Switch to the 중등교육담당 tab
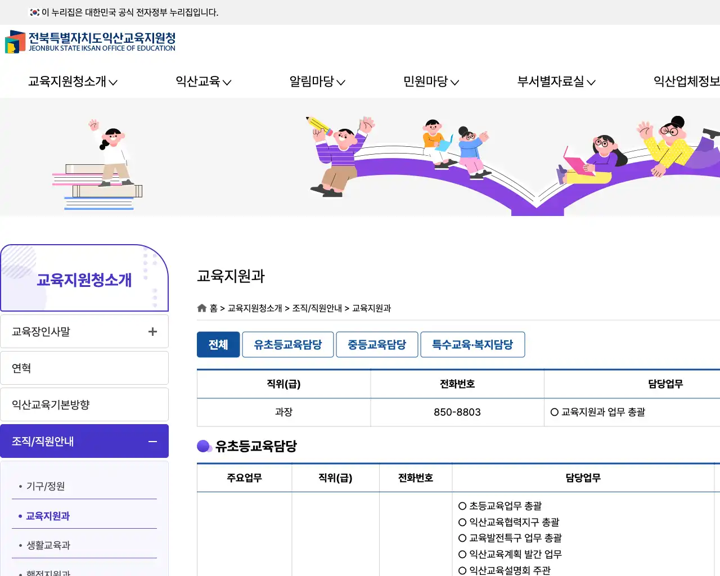Screen dimensions: 720x576 (x=377, y=344)
